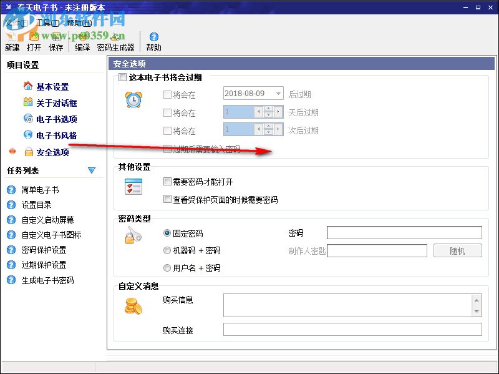Viewport: 499px width, 374px height.
Task: Open the 工具(T) menu
Action: coord(48,23)
